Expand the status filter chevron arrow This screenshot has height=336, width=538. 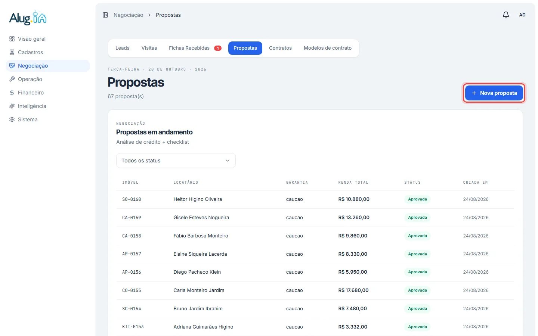tap(228, 161)
